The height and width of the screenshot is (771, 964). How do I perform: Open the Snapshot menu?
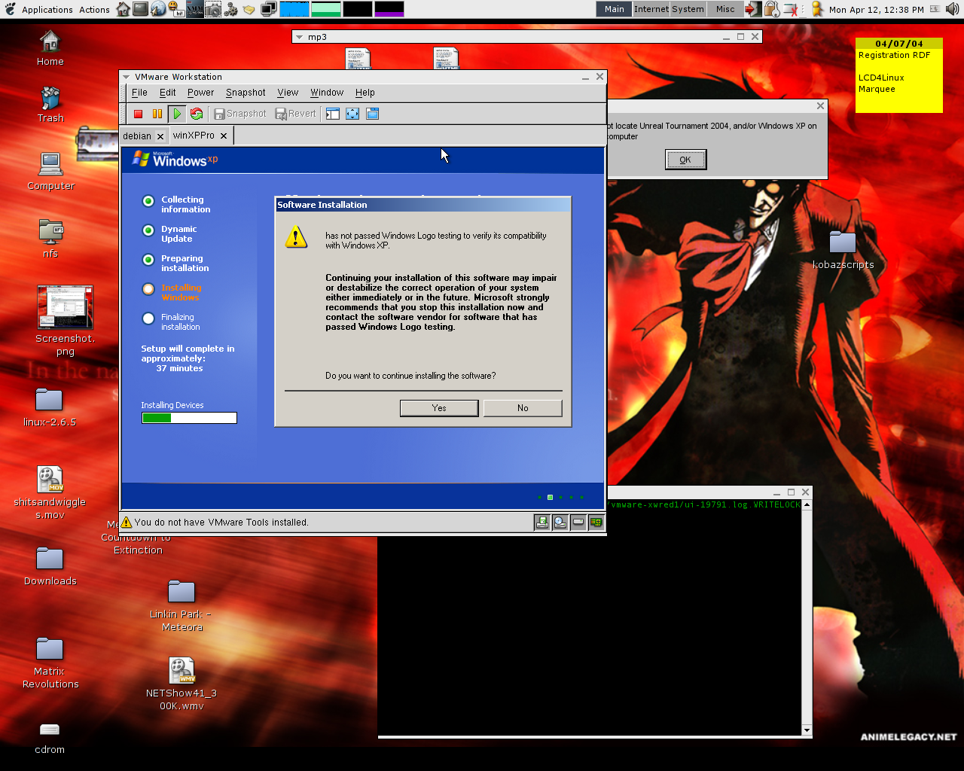[246, 93]
